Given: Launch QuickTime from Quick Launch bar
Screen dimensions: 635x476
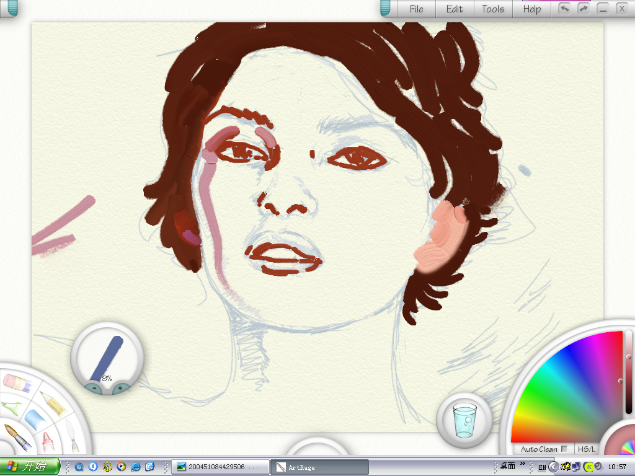Looking at the screenshot, I should pos(79,467).
